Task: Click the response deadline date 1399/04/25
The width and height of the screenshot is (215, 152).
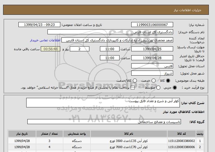Action: pyautogui.click(x=152, y=49)
